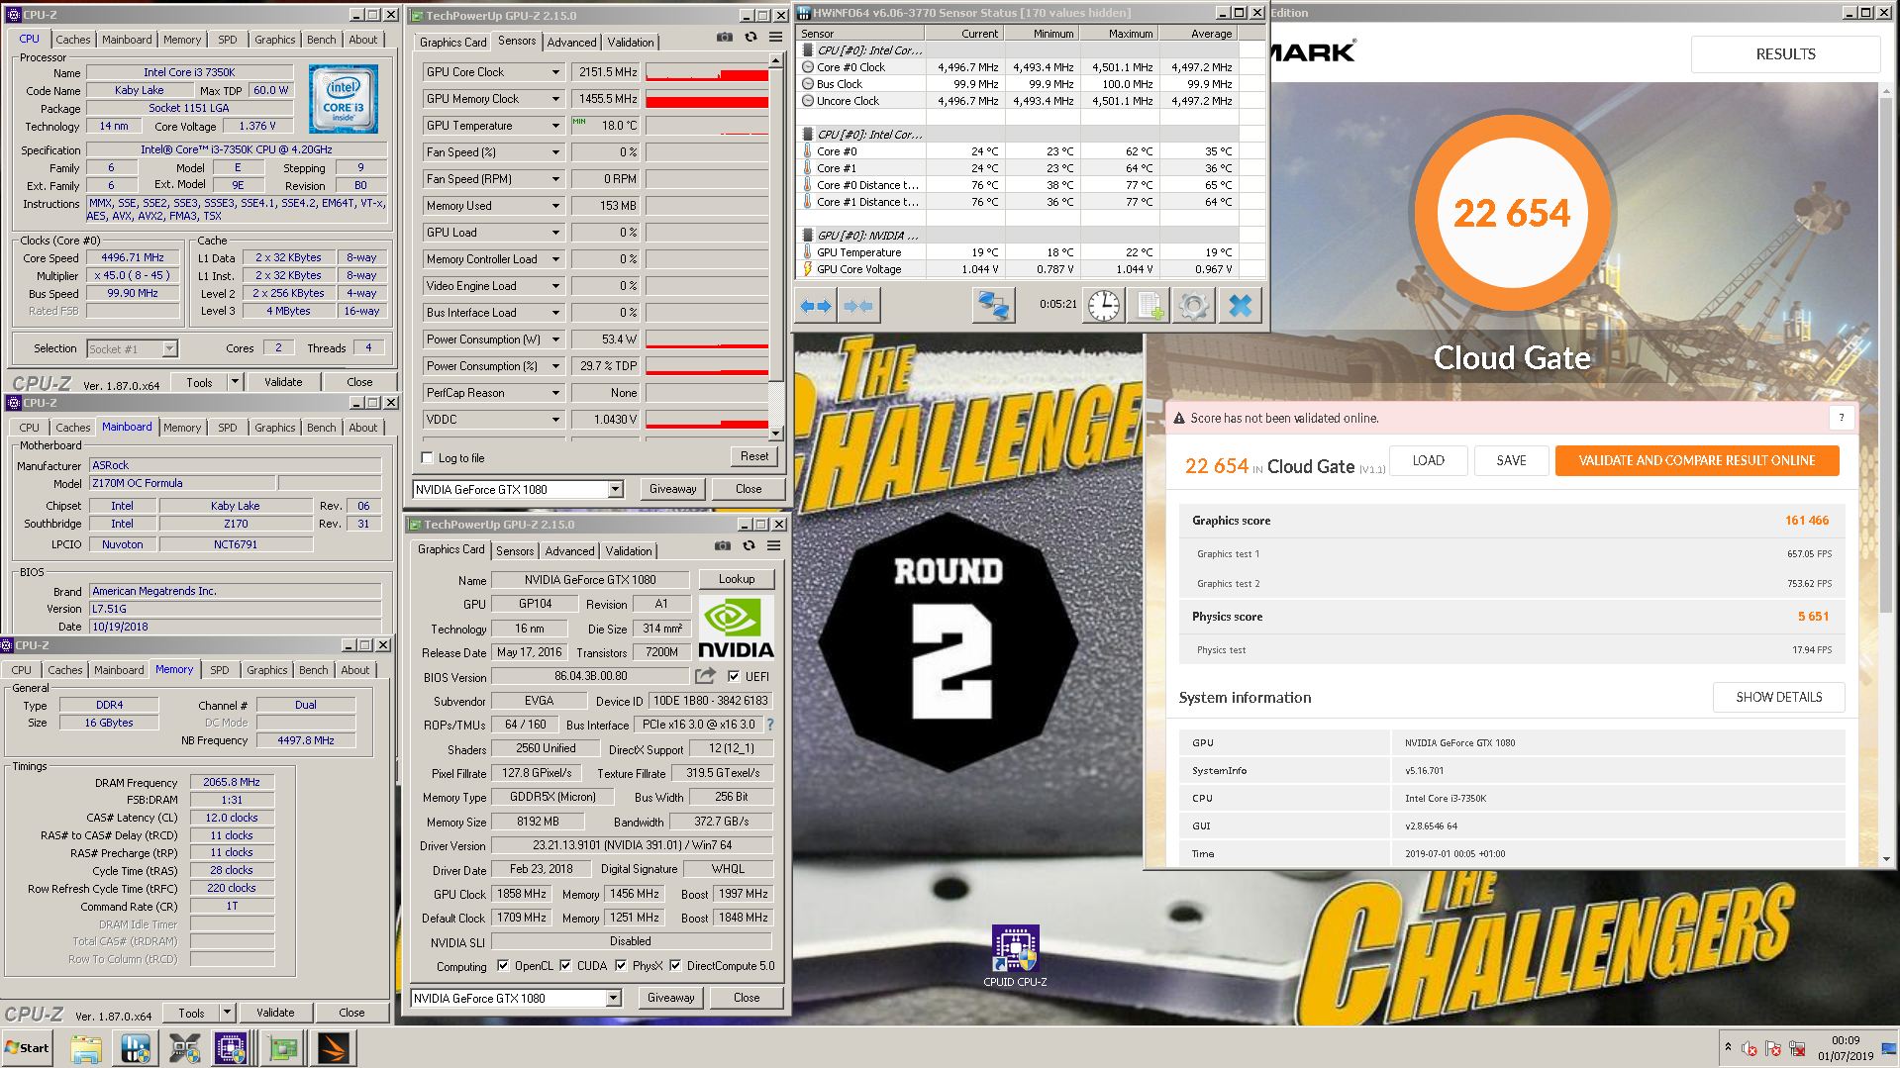The height and width of the screenshot is (1068, 1900).
Task: Open CPUID CPU-Z desktop shortcut
Action: [x=1015, y=956]
